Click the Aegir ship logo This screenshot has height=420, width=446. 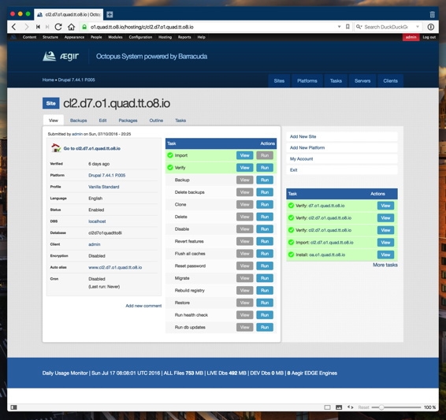pyautogui.click(x=49, y=56)
